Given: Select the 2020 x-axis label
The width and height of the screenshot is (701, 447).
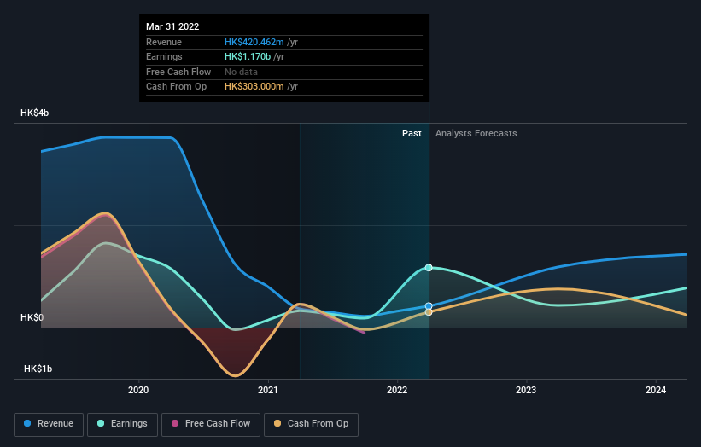Looking at the screenshot, I should tap(138, 391).
